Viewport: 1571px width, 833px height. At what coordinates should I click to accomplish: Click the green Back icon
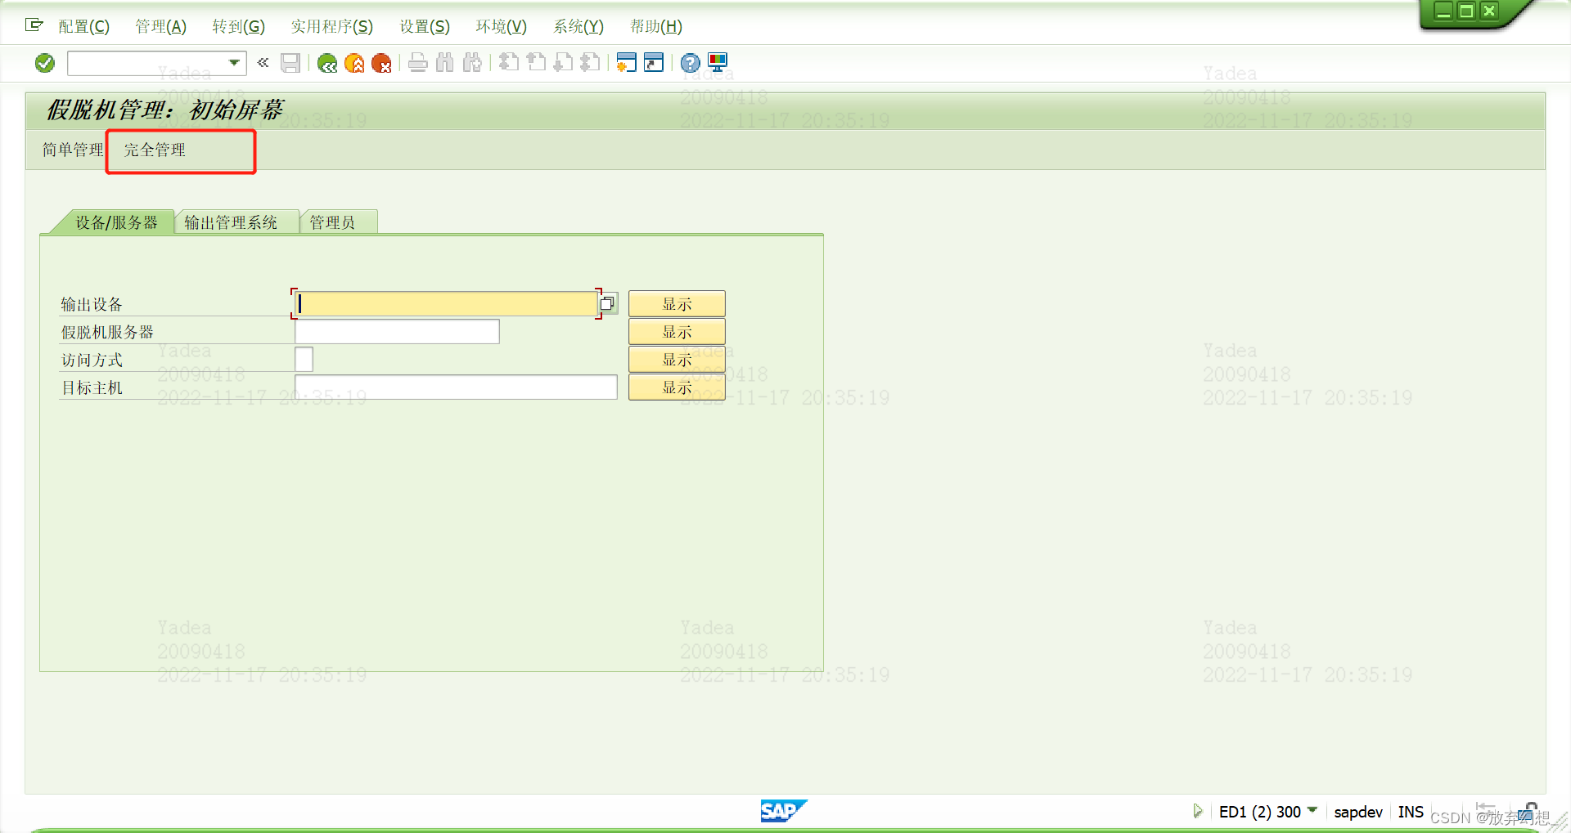click(327, 63)
